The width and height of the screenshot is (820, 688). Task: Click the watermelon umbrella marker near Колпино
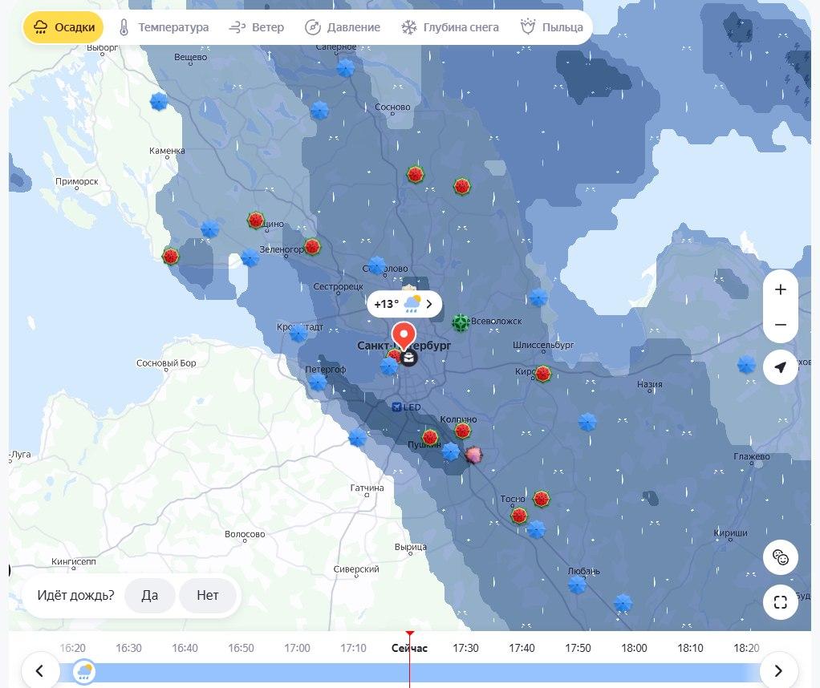pos(462,431)
